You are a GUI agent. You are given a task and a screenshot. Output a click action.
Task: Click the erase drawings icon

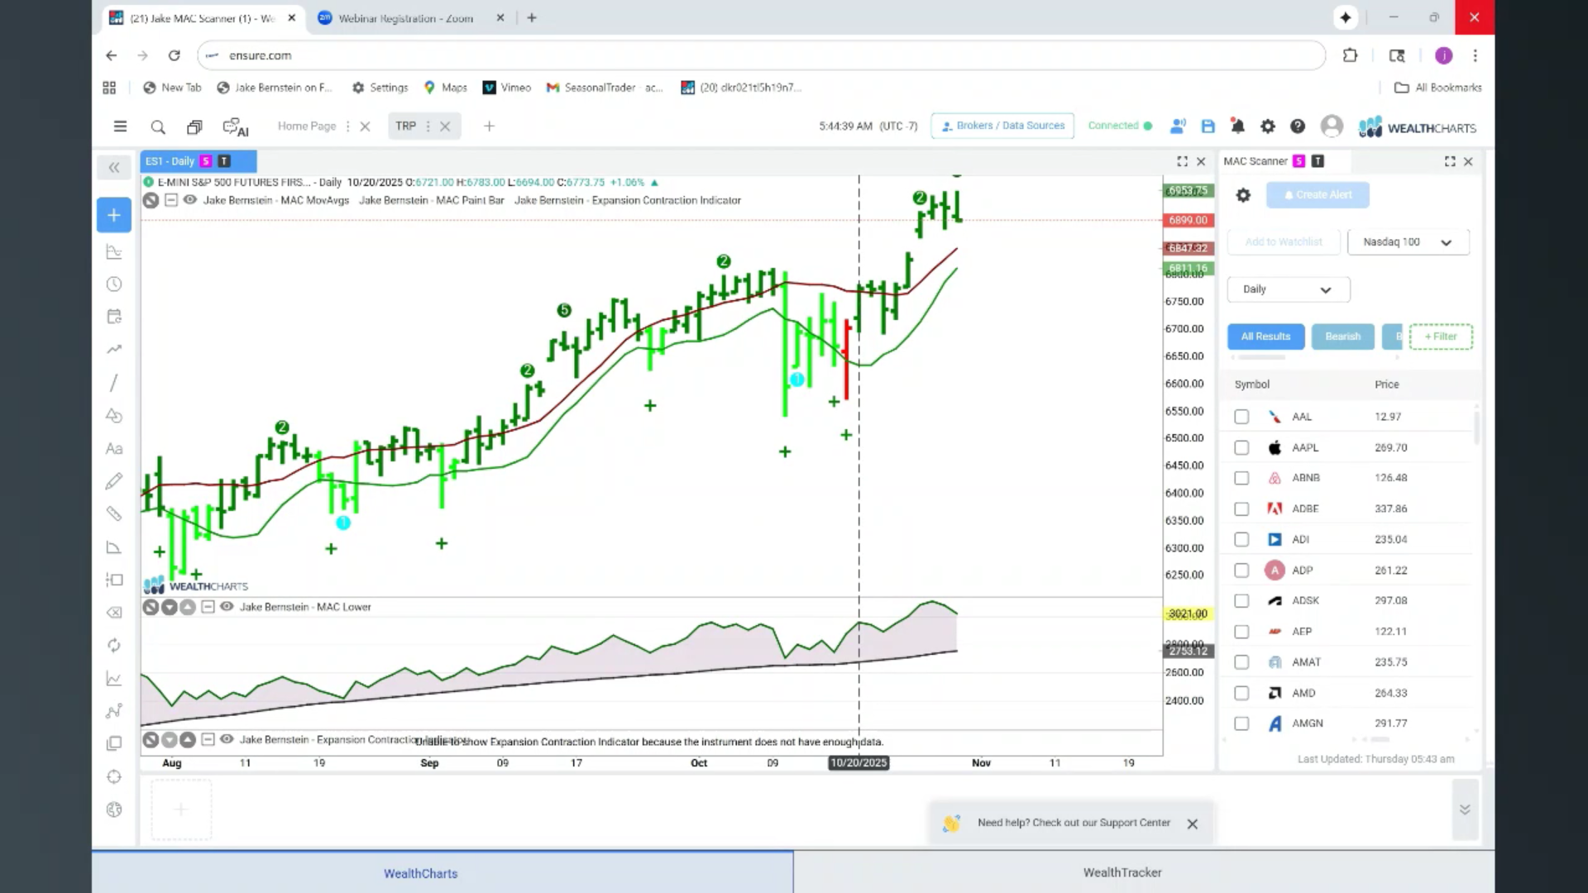(x=114, y=613)
